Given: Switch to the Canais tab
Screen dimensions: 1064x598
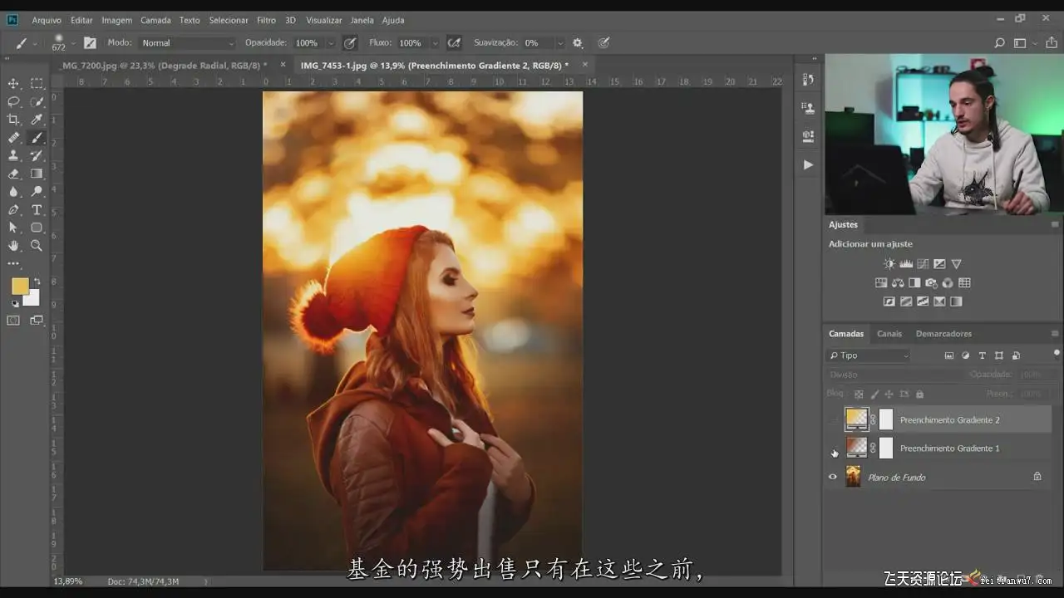Looking at the screenshot, I should [889, 334].
